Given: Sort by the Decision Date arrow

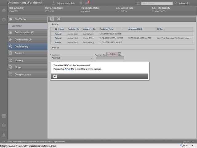Looking at the screenshot, I should coord(122,29).
